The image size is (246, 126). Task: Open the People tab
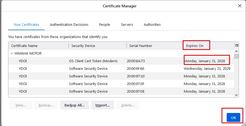[104, 25]
